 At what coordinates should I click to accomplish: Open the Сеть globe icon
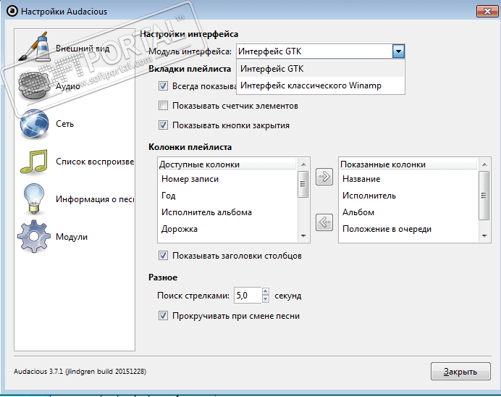tap(34, 124)
